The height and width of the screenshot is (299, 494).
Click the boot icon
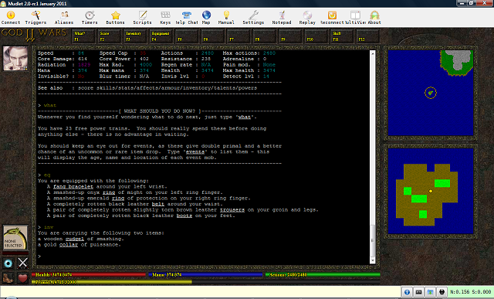pyautogui.click(x=8, y=278)
